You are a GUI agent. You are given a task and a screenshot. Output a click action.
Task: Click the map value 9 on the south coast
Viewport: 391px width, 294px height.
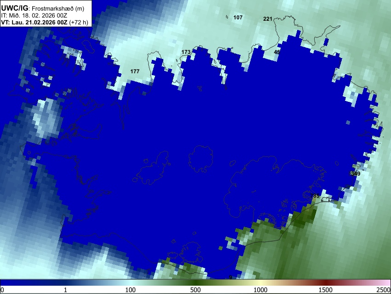click(x=230, y=277)
